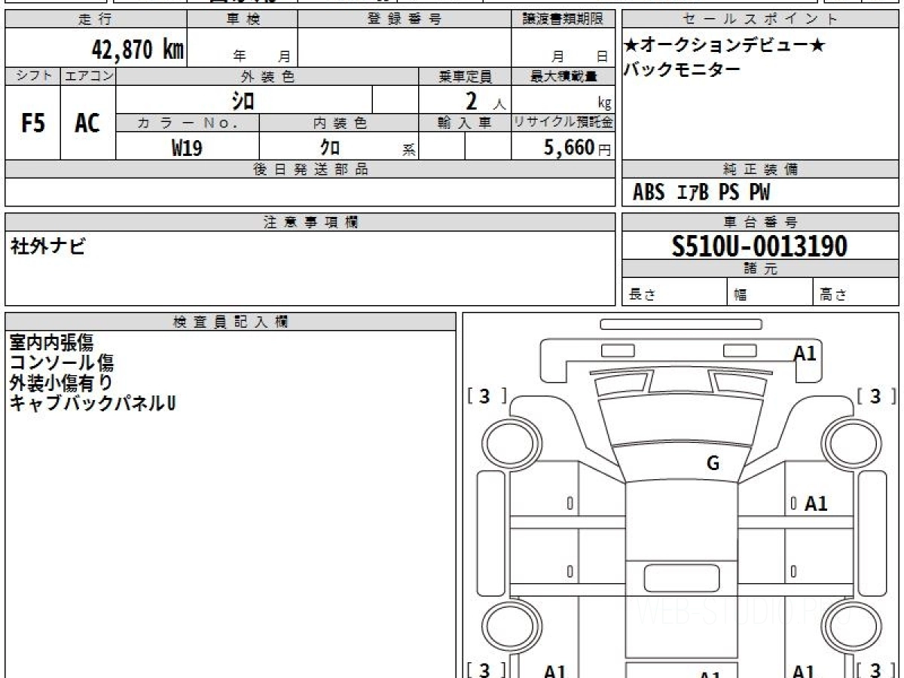Click the セールスポイント header
This screenshot has width=904, height=678.
pyautogui.click(x=760, y=20)
